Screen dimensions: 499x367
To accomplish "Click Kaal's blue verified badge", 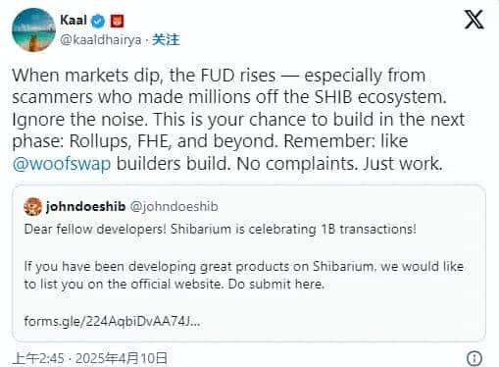I will (x=98, y=21).
